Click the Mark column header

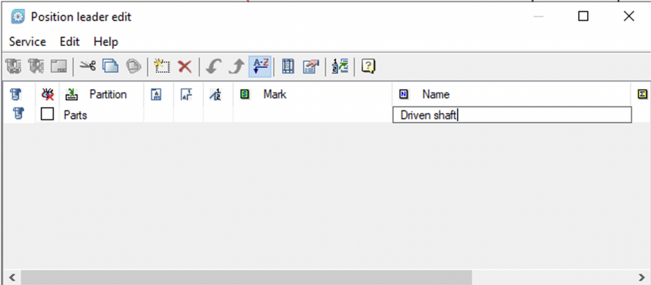pyautogui.click(x=275, y=95)
